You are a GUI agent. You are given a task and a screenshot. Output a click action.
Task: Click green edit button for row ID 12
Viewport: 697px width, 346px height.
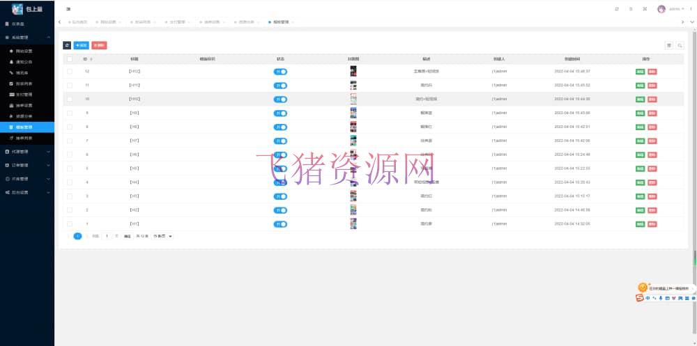click(x=640, y=72)
